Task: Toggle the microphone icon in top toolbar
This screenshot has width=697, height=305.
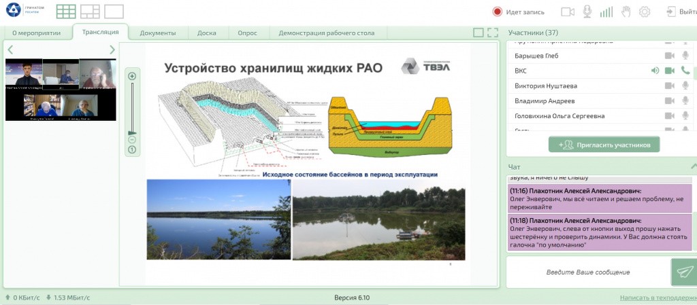Action: [x=587, y=12]
